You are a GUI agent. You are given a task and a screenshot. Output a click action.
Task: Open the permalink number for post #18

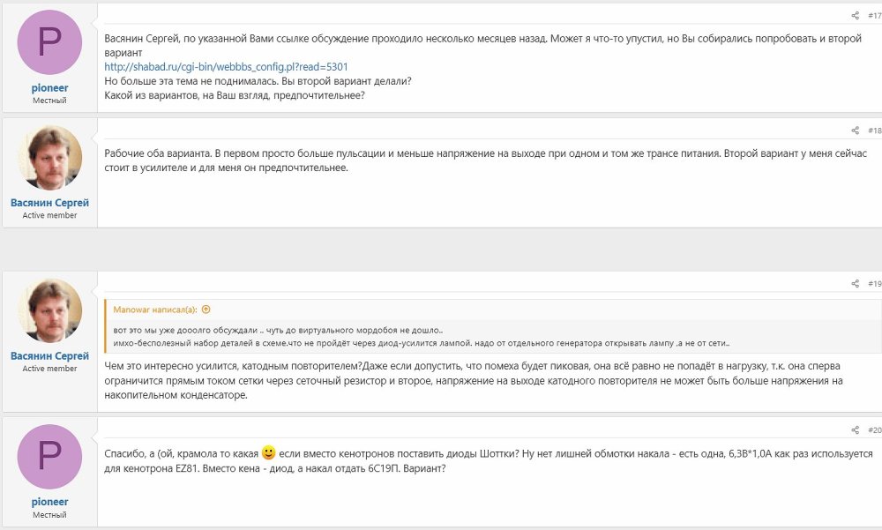(874, 131)
